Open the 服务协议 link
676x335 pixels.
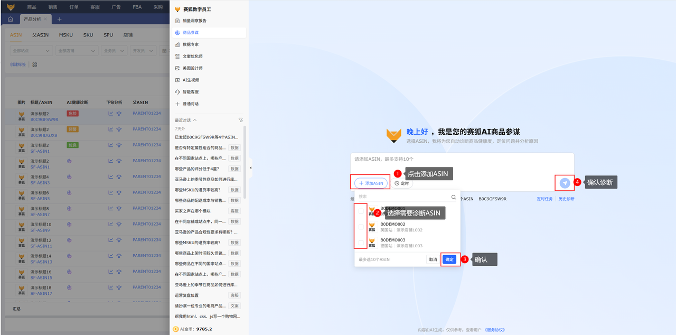click(494, 330)
